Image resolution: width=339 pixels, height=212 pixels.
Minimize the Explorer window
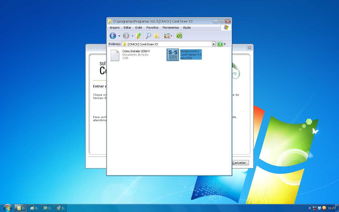point(216,21)
